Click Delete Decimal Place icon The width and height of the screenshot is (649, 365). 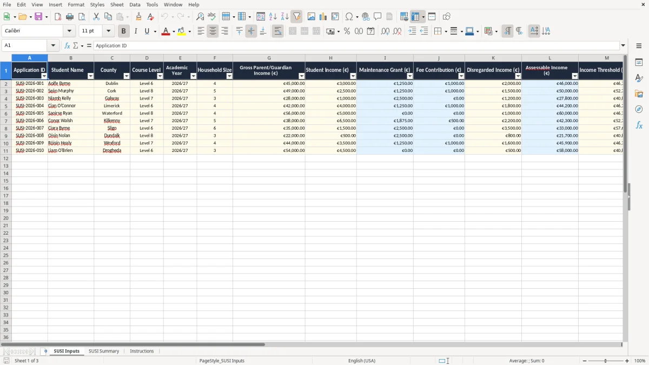coord(398,31)
